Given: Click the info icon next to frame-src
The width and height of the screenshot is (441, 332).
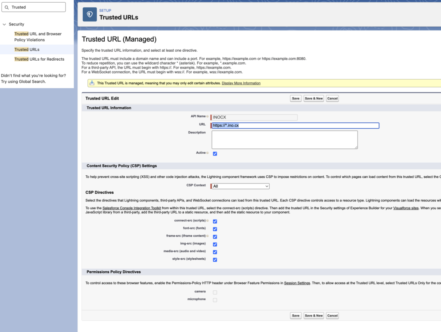Looking at the screenshot, I should tap(208, 236).
